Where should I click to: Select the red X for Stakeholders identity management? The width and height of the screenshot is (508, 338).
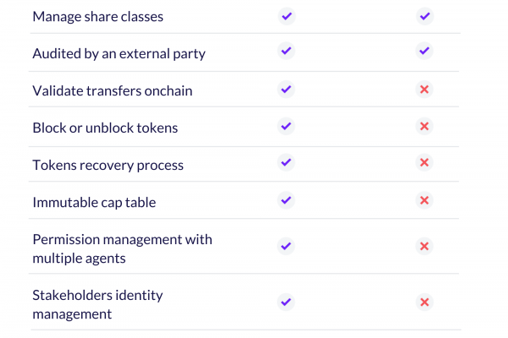pyautogui.click(x=424, y=303)
